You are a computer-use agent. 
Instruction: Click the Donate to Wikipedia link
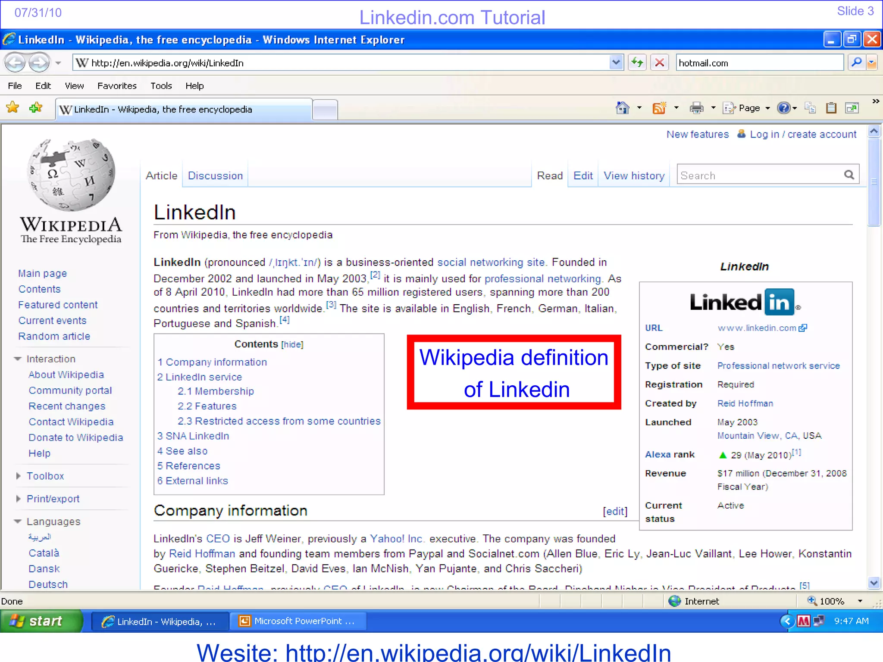[x=75, y=437]
